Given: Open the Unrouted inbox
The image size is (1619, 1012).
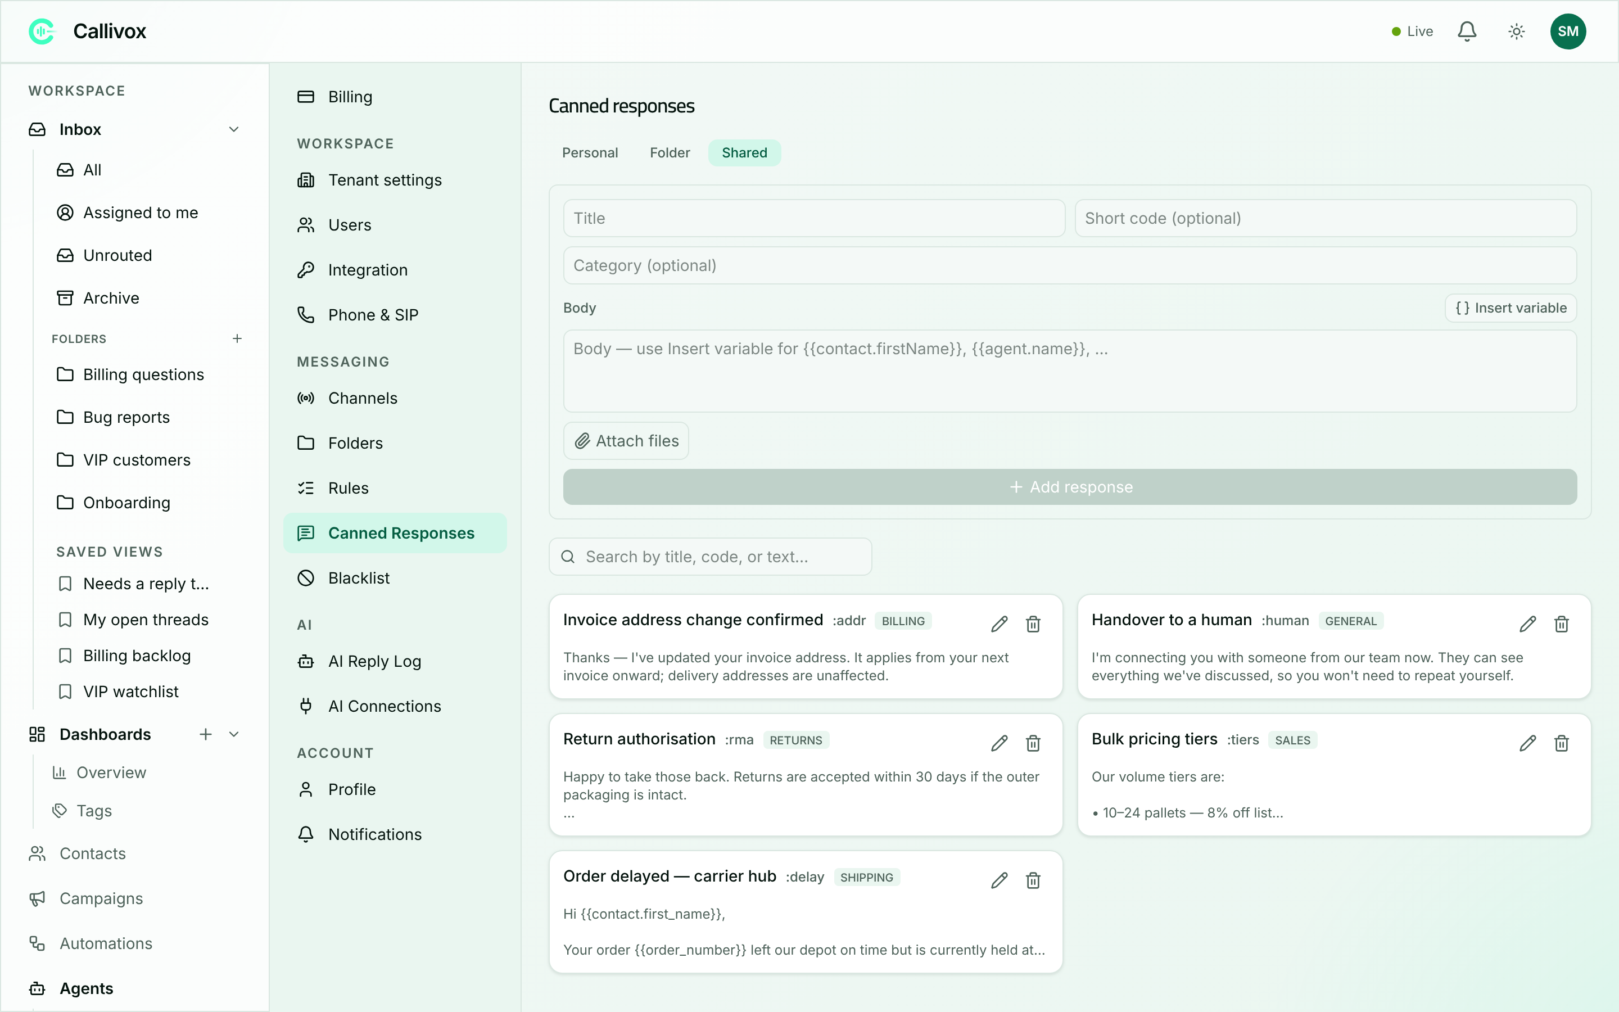Looking at the screenshot, I should coord(148,256).
